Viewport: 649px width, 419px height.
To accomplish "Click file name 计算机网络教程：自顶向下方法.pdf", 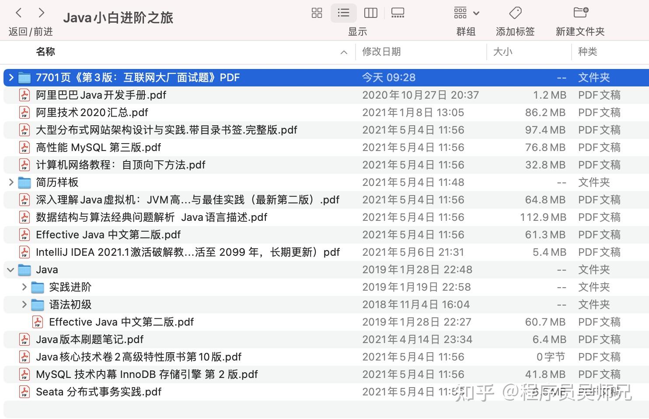I will (x=121, y=165).
